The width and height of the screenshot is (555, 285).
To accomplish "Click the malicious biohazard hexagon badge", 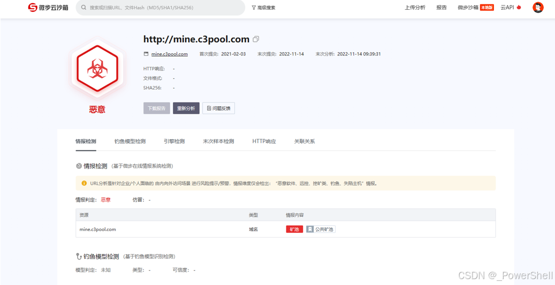I will [x=97, y=68].
